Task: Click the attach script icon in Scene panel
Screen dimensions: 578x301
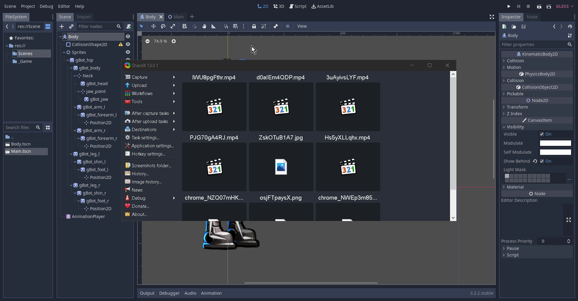Action: [129, 26]
